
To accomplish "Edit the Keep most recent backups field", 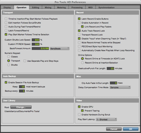I will (22, 87).
